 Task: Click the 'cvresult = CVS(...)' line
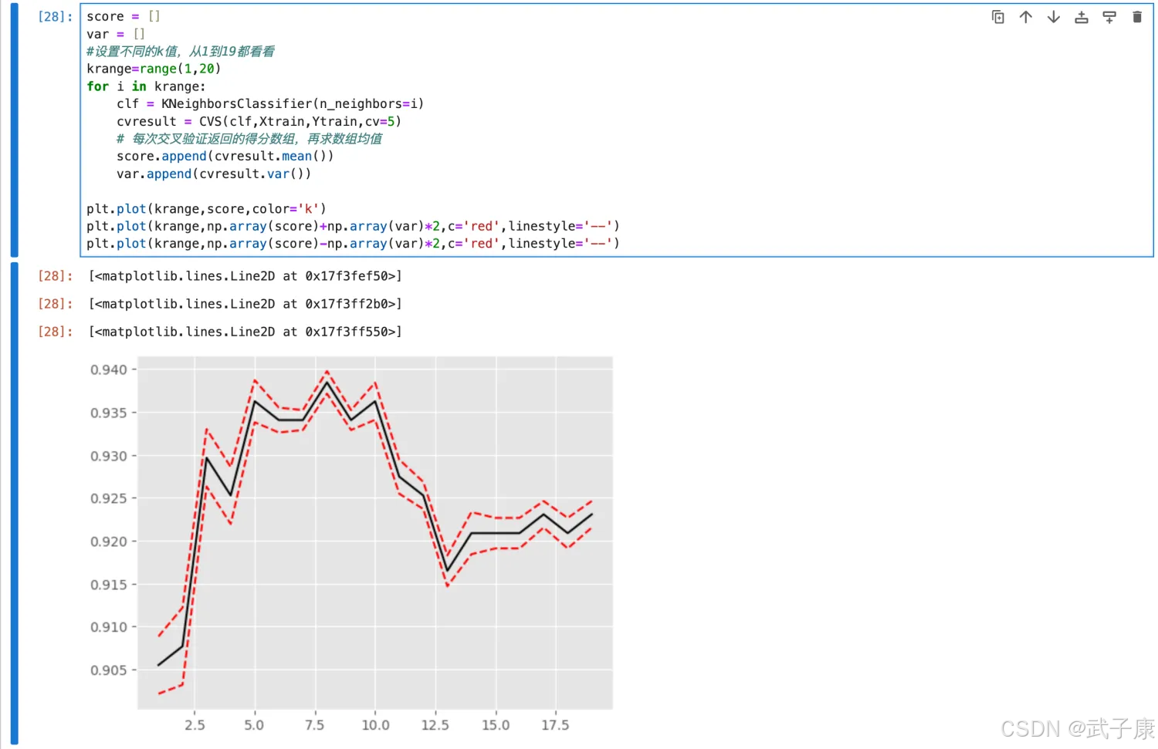pos(259,121)
